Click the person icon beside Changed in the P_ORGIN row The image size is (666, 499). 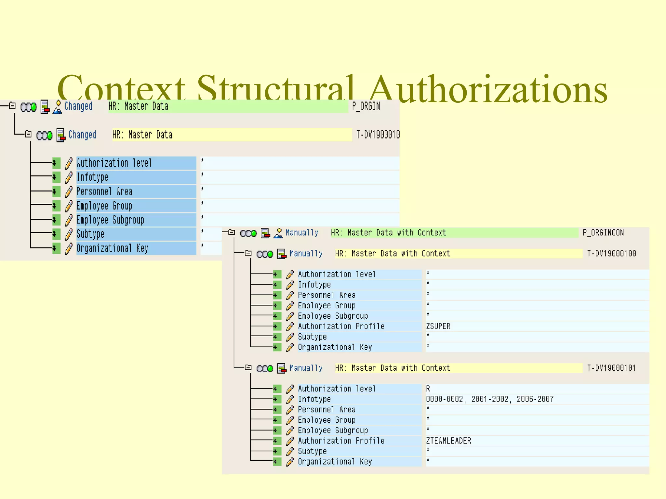[x=57, y=107]
